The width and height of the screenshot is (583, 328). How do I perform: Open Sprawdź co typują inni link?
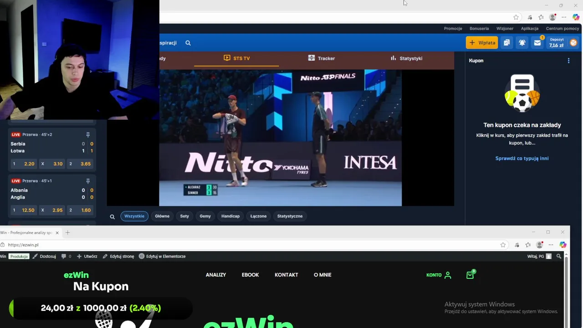(x=522, y=159)
